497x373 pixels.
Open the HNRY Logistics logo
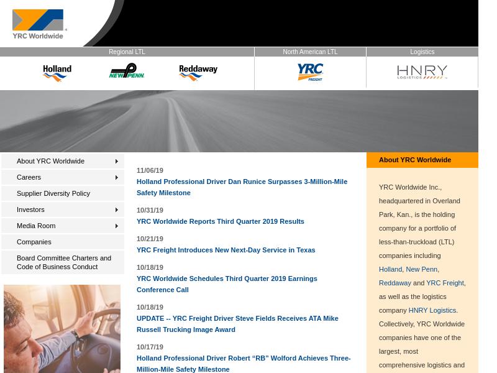point(422,72)
